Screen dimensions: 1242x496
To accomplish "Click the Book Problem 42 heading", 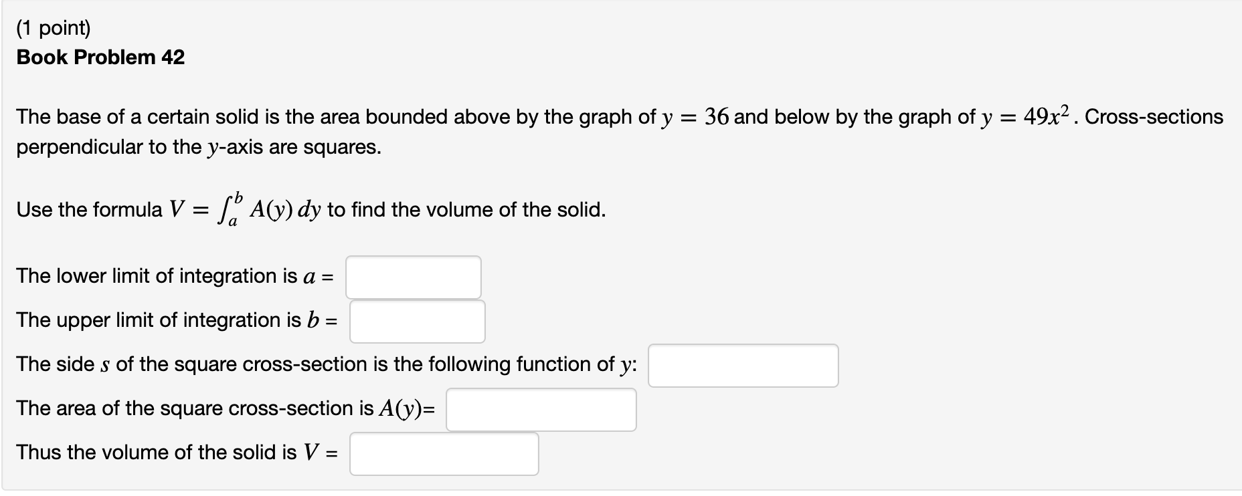I will [102, 57].
